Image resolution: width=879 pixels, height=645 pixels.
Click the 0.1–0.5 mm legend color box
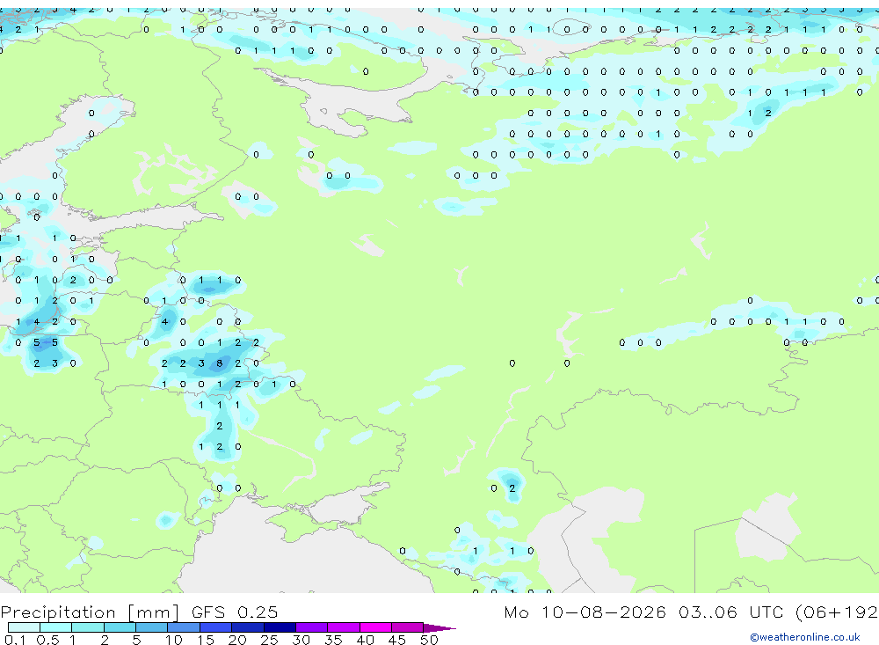pyautogui.click(x=24, y=627)
